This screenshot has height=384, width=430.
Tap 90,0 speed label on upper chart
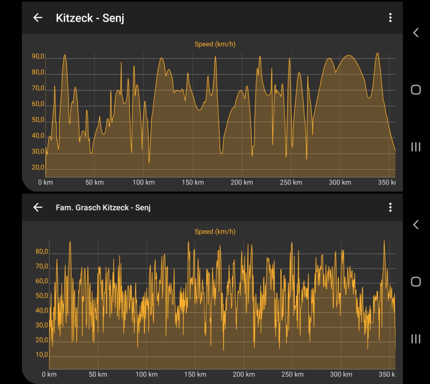point(38,57)
